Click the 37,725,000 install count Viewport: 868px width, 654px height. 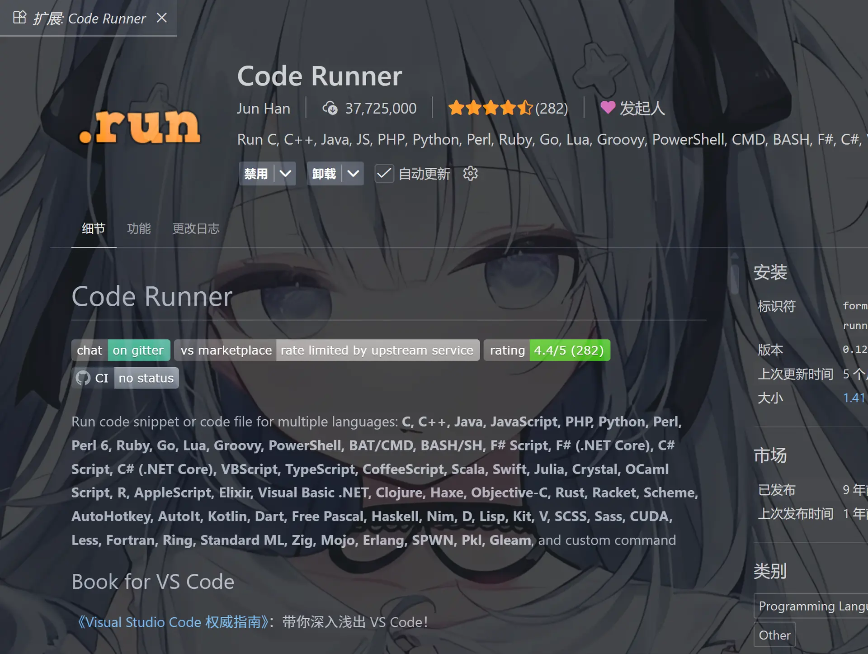pyautogui.click(x=381, y=108)
